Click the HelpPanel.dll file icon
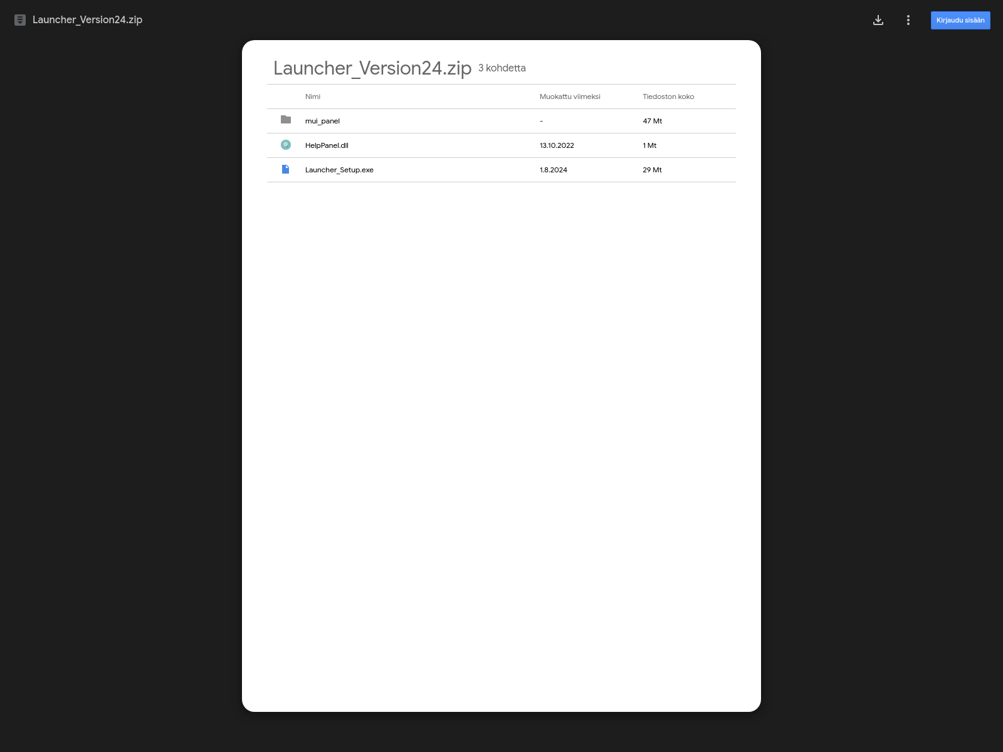Screen dimensions: 1003x752 pos(286,145)
